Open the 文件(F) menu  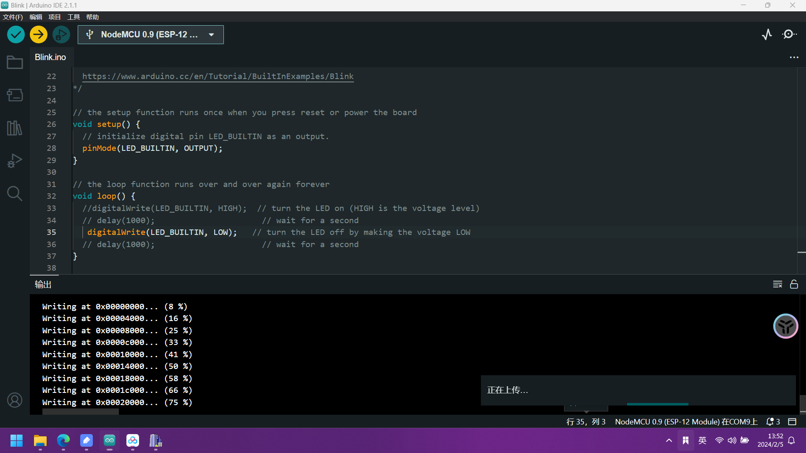[x=13, y=17]
